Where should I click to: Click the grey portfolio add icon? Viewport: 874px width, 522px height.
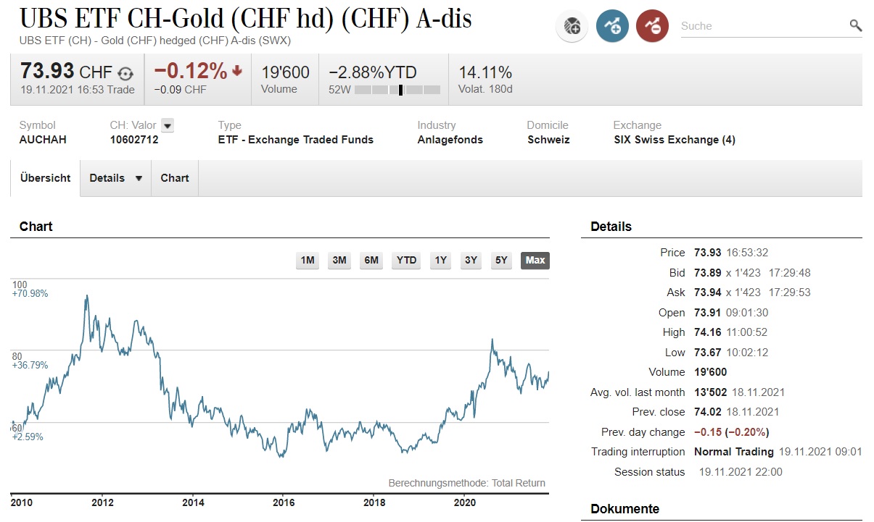point(572,27)
